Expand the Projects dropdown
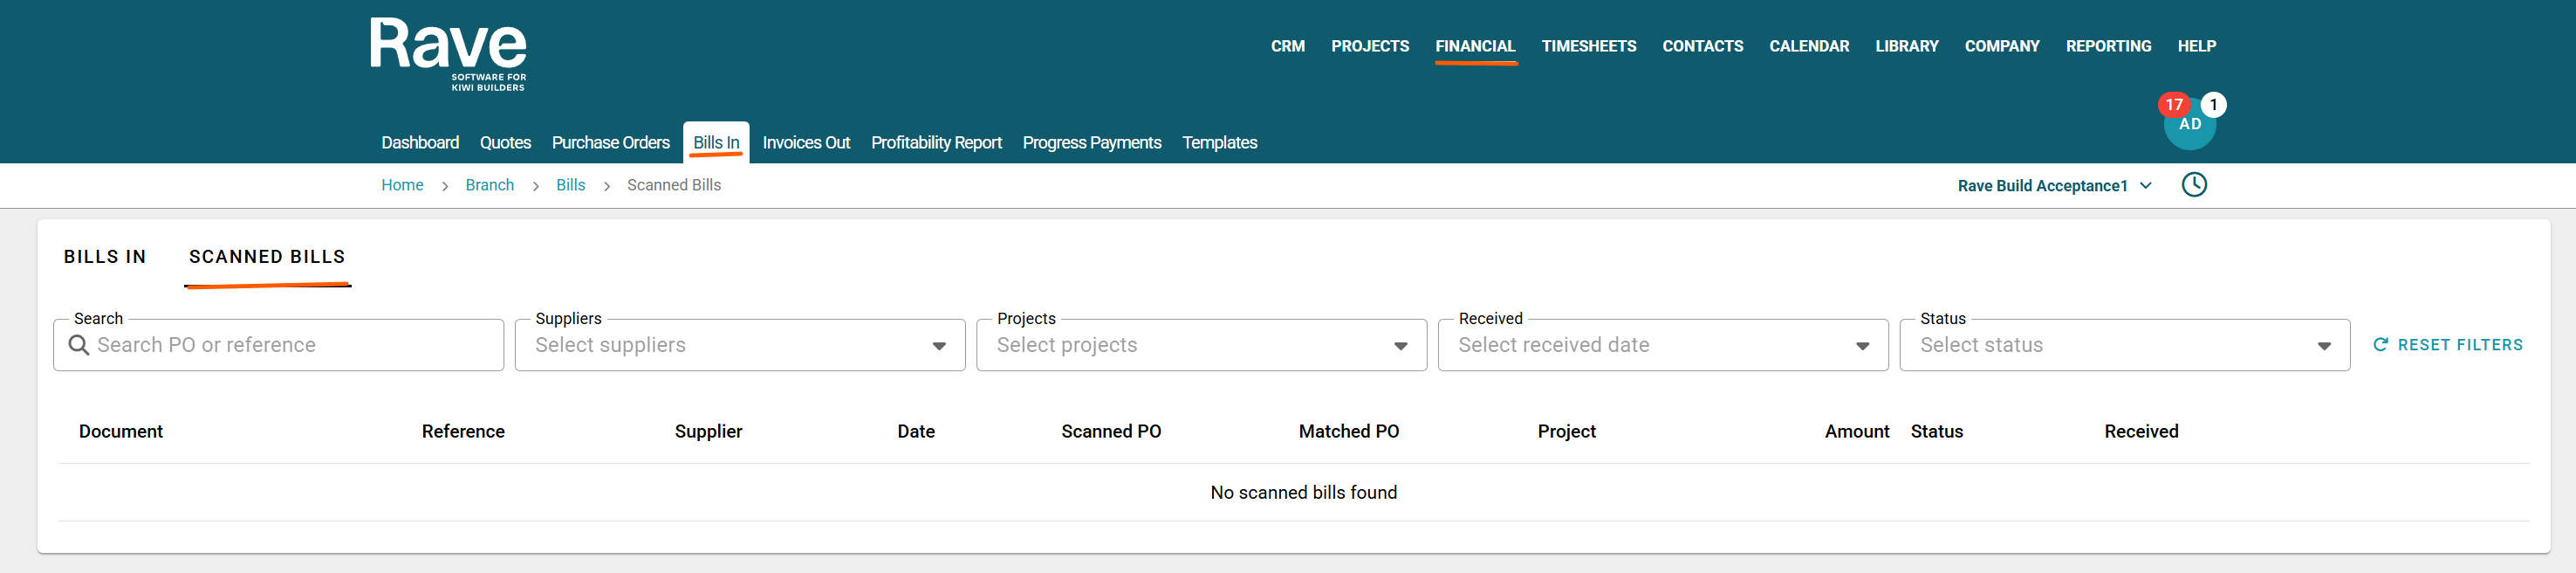The height and width of the screenshot is (573, 2576). coord(1201,345)
